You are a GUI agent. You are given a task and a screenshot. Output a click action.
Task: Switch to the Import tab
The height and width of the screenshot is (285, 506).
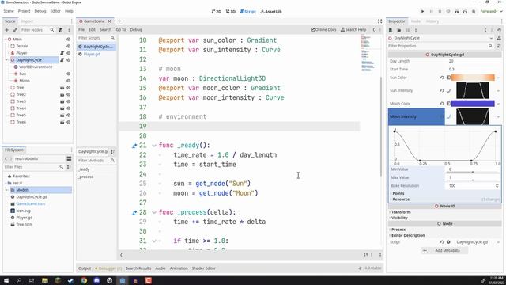[27, 21]
